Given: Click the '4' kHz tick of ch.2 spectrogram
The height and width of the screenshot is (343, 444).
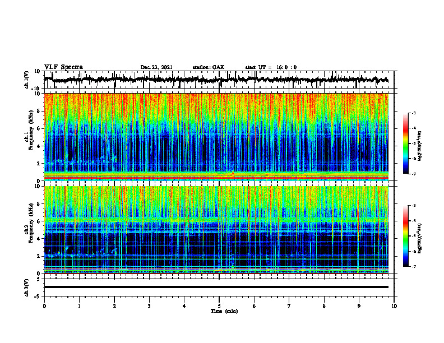Looking at the screenshot, I should (39, 239).
